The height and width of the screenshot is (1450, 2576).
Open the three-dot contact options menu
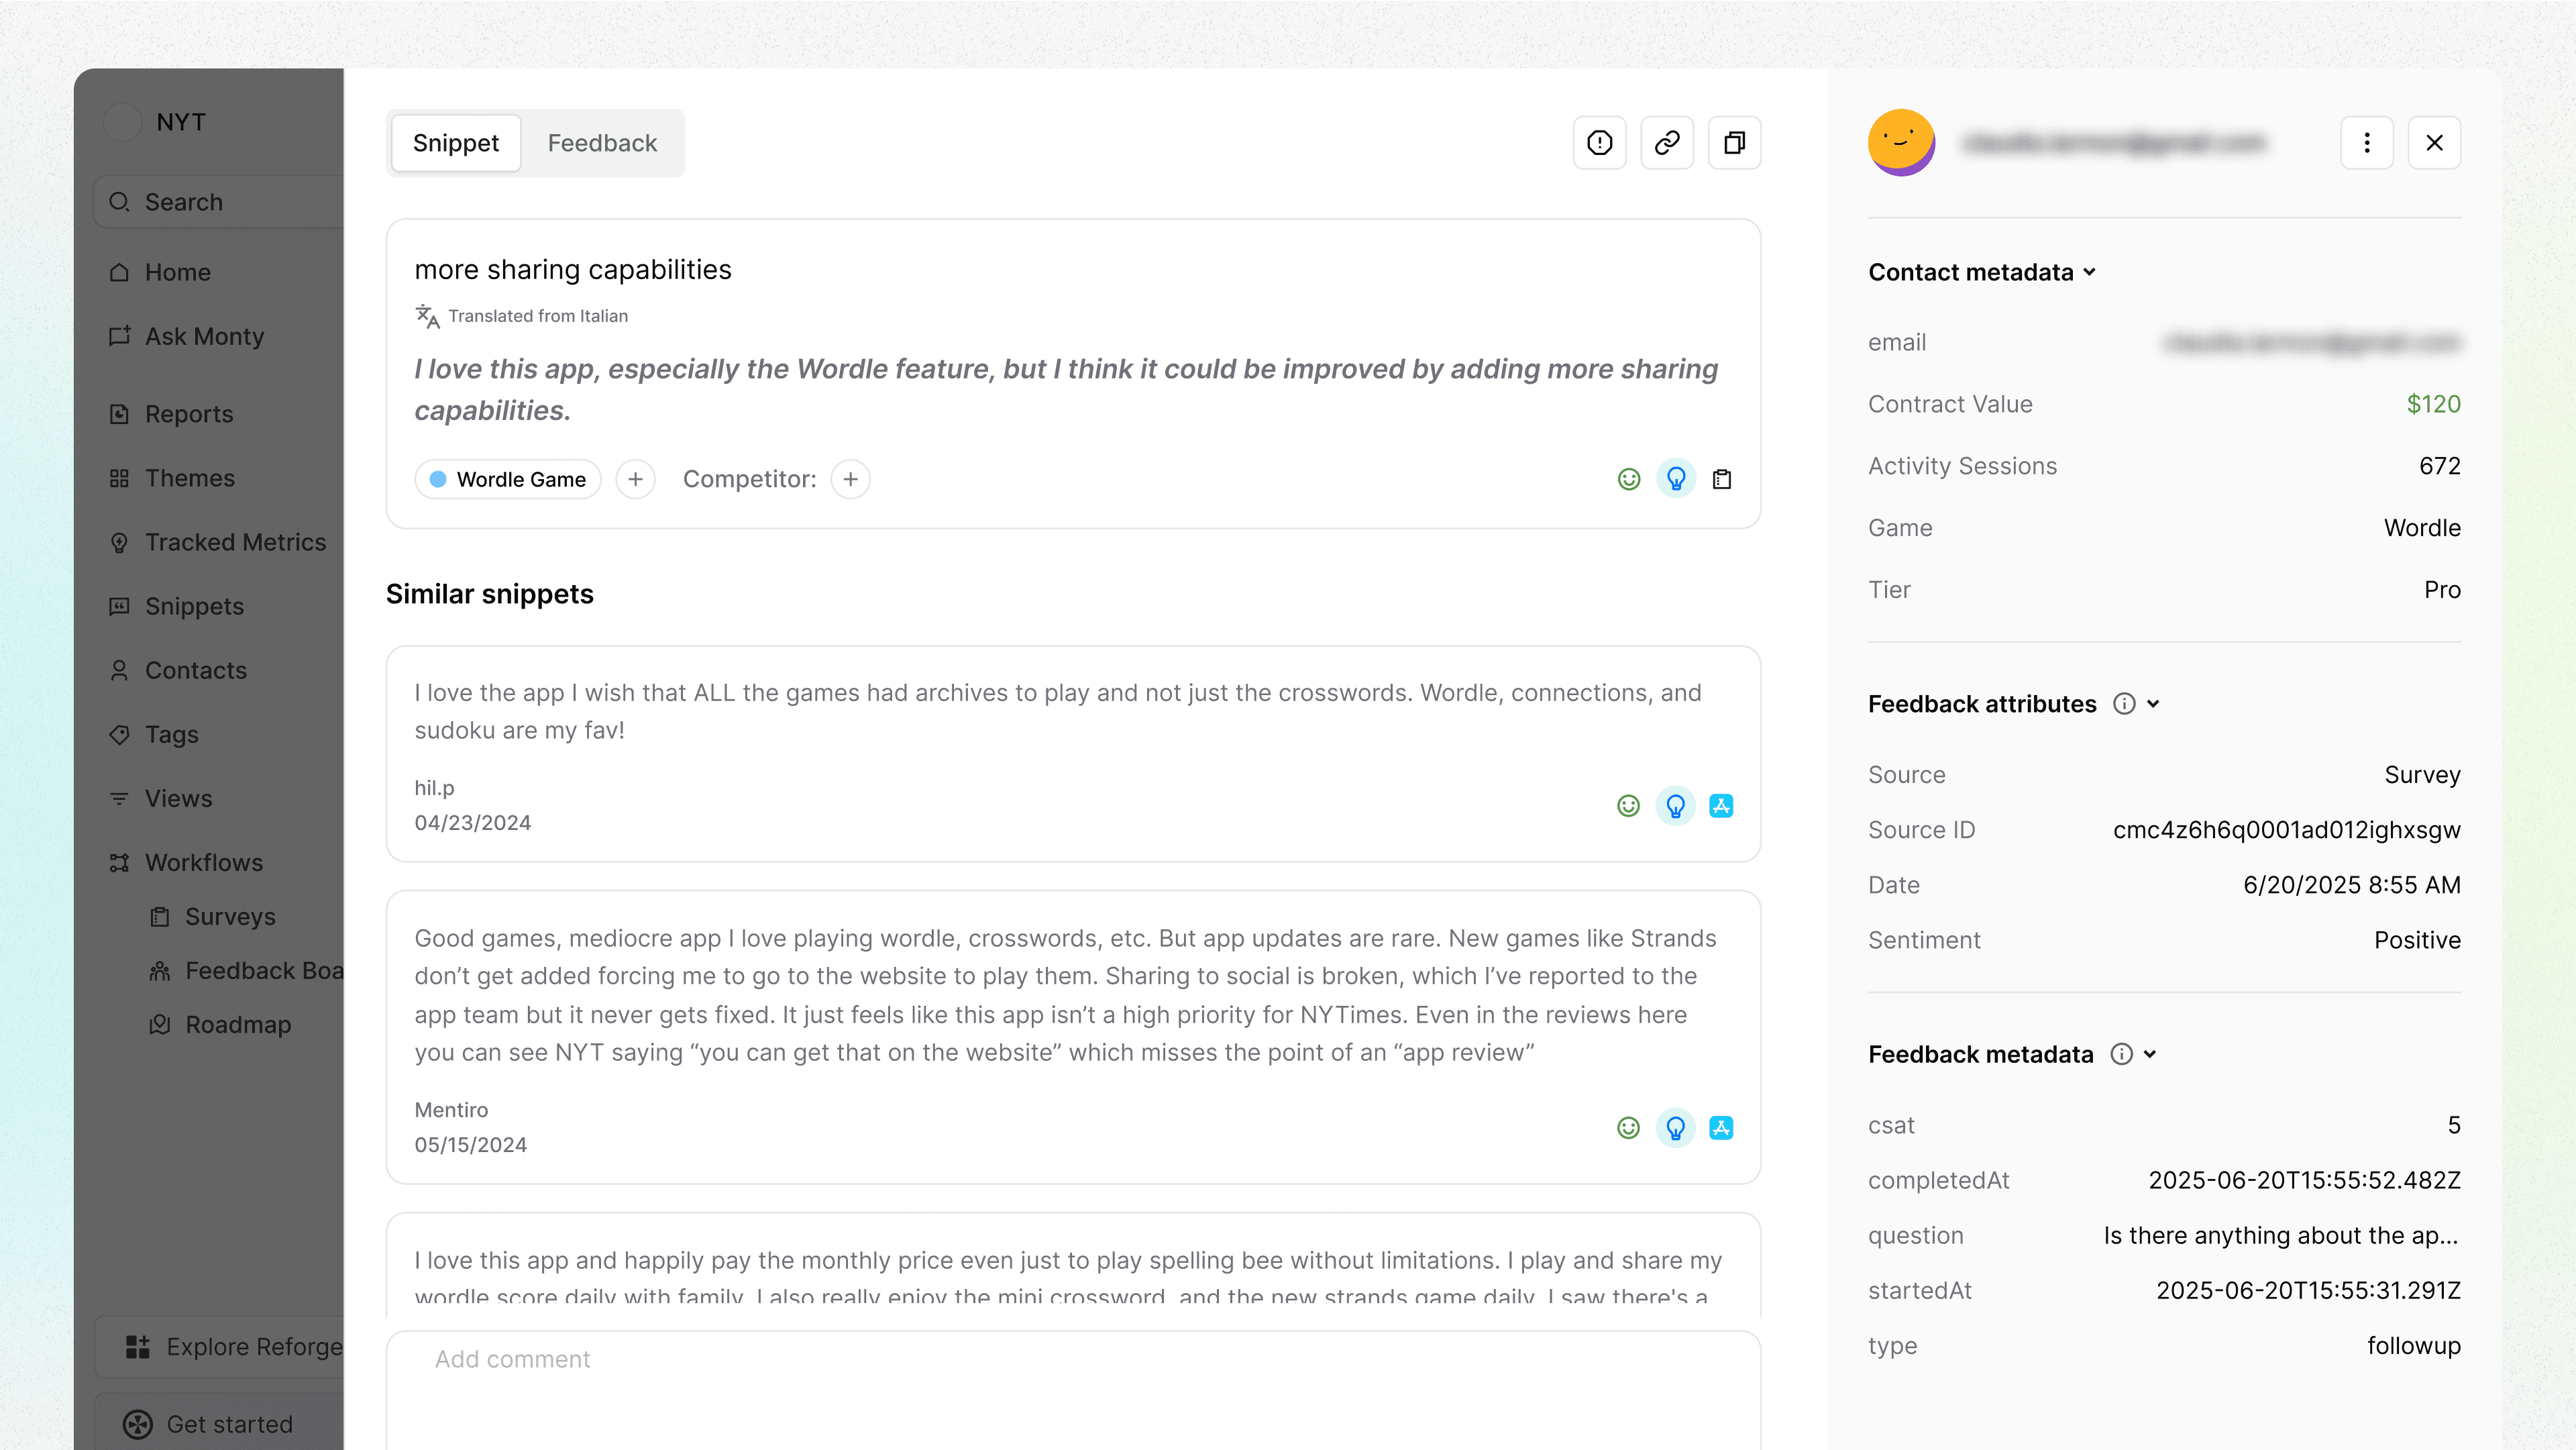coord(2366,143)
